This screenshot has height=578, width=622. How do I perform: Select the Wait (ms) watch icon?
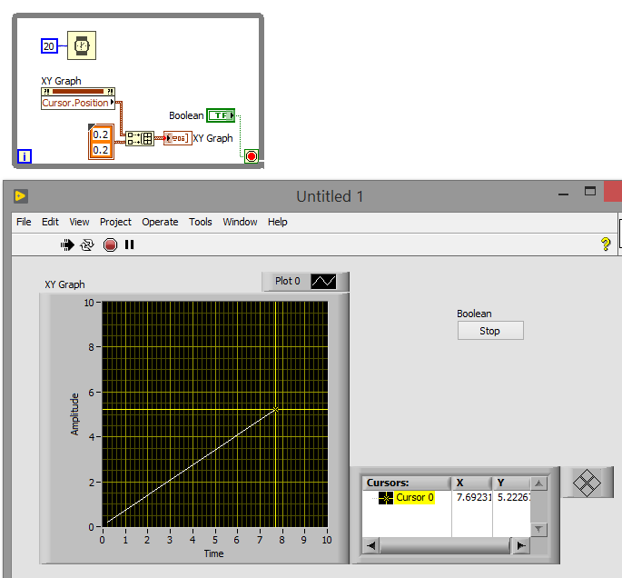click(82, 45)
